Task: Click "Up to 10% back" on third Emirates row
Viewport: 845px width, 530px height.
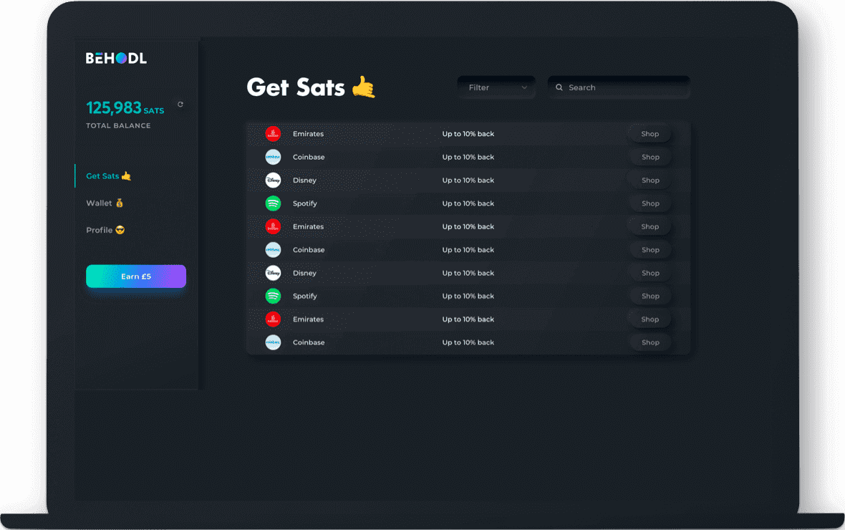Action: click(468, 319)
